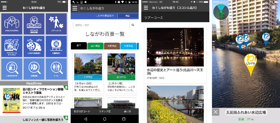Tap the 五反田ふれあい水辺広場 label
Viewport: 280px width, 123px height.
[246, 113]
